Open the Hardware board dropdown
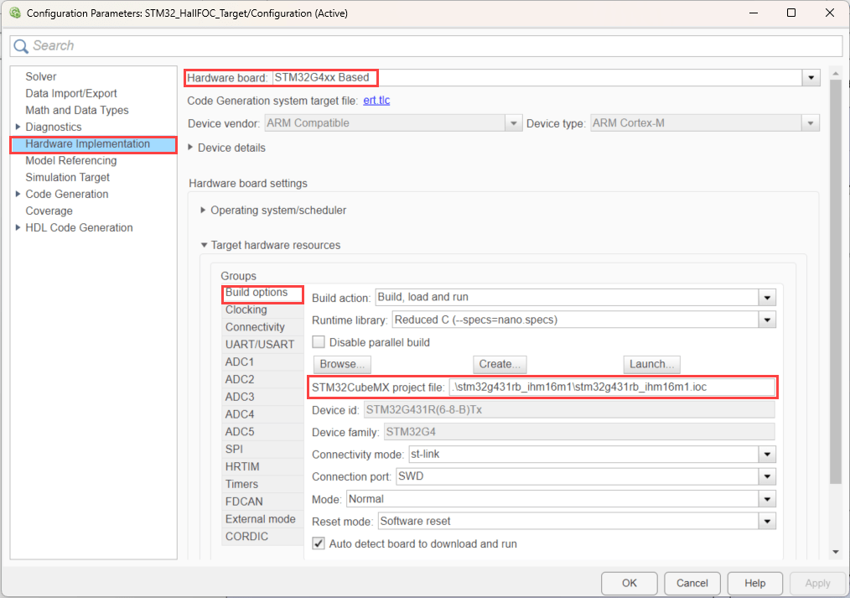The image size is (850, 598). [811, 78]
